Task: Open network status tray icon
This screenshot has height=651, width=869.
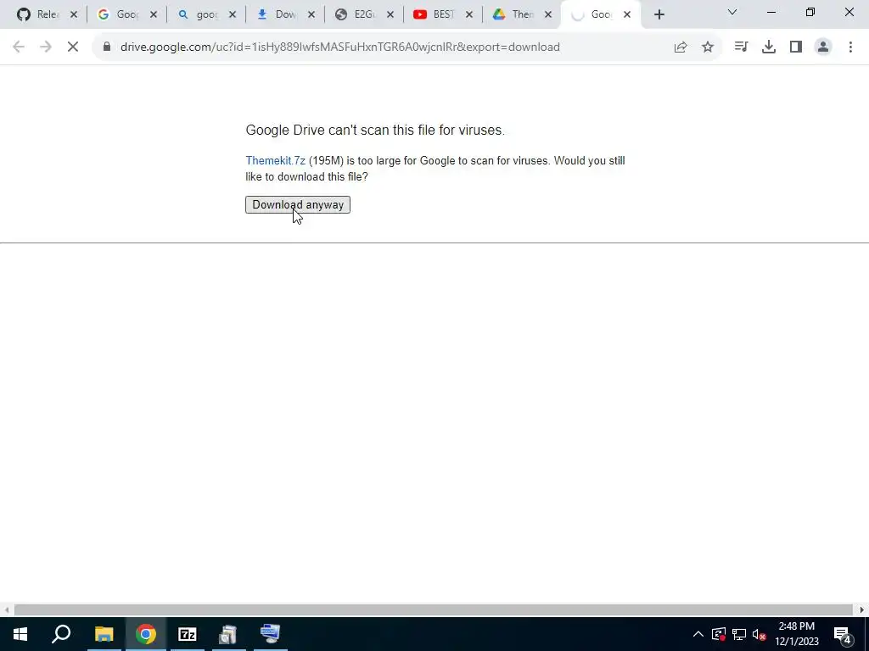Action: coord(739,634)
